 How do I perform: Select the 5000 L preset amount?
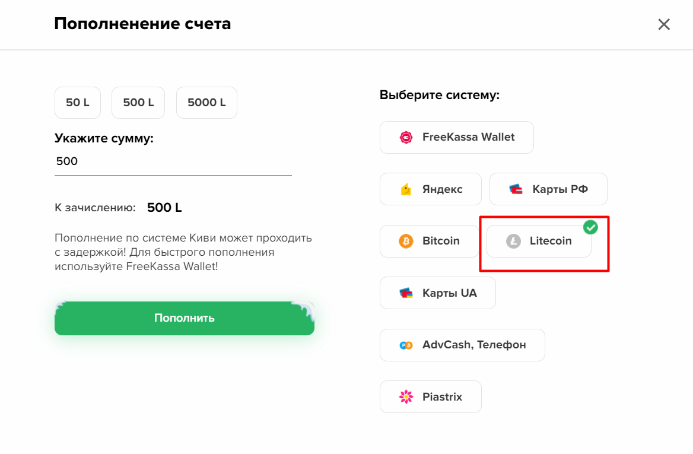coord(206,103)
